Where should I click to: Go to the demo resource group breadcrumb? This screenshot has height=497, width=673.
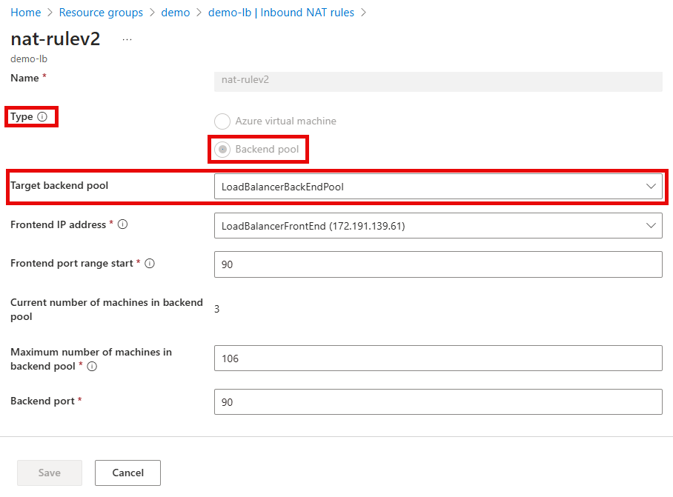point(175,12)
